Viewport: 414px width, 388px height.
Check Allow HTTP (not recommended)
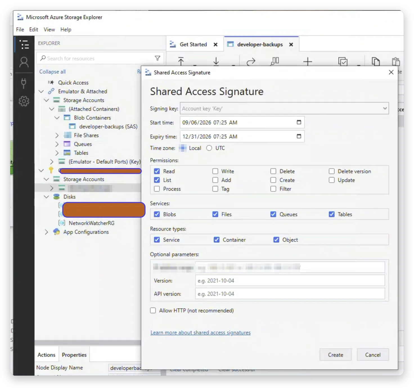(x=153, y=310)
